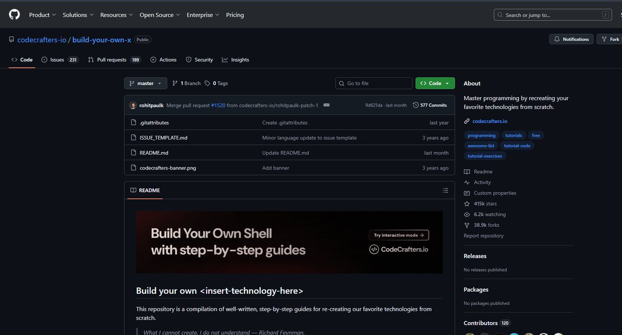Open the master branch dropdown

[145, 83]
